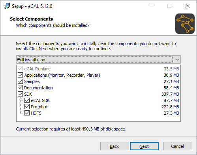Toggle the SDK parent checkbox
This screenshot has width=197, height=155.
[20, 94]
